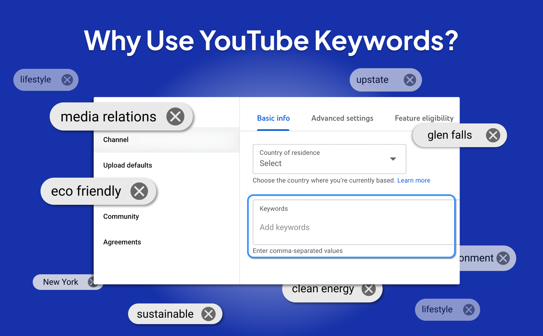Remove the sustainable keyword chip

tap(209, 314)
